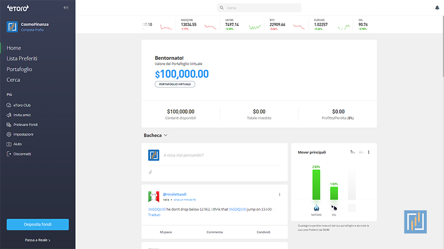Click the attachment paperclip icon

tap(150, 172)
